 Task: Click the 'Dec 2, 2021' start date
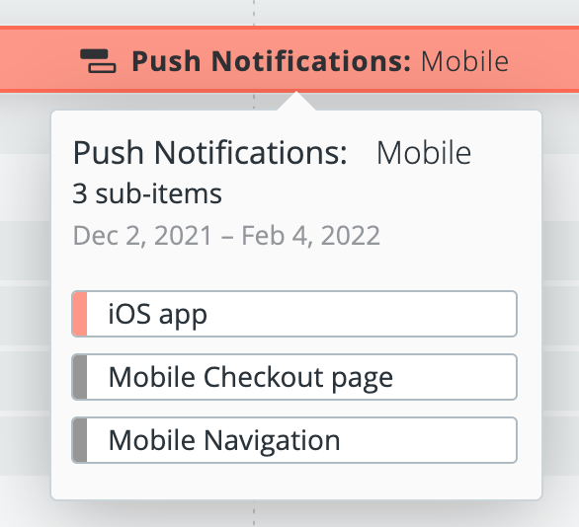pyautogui.click(x=142, y=235)
